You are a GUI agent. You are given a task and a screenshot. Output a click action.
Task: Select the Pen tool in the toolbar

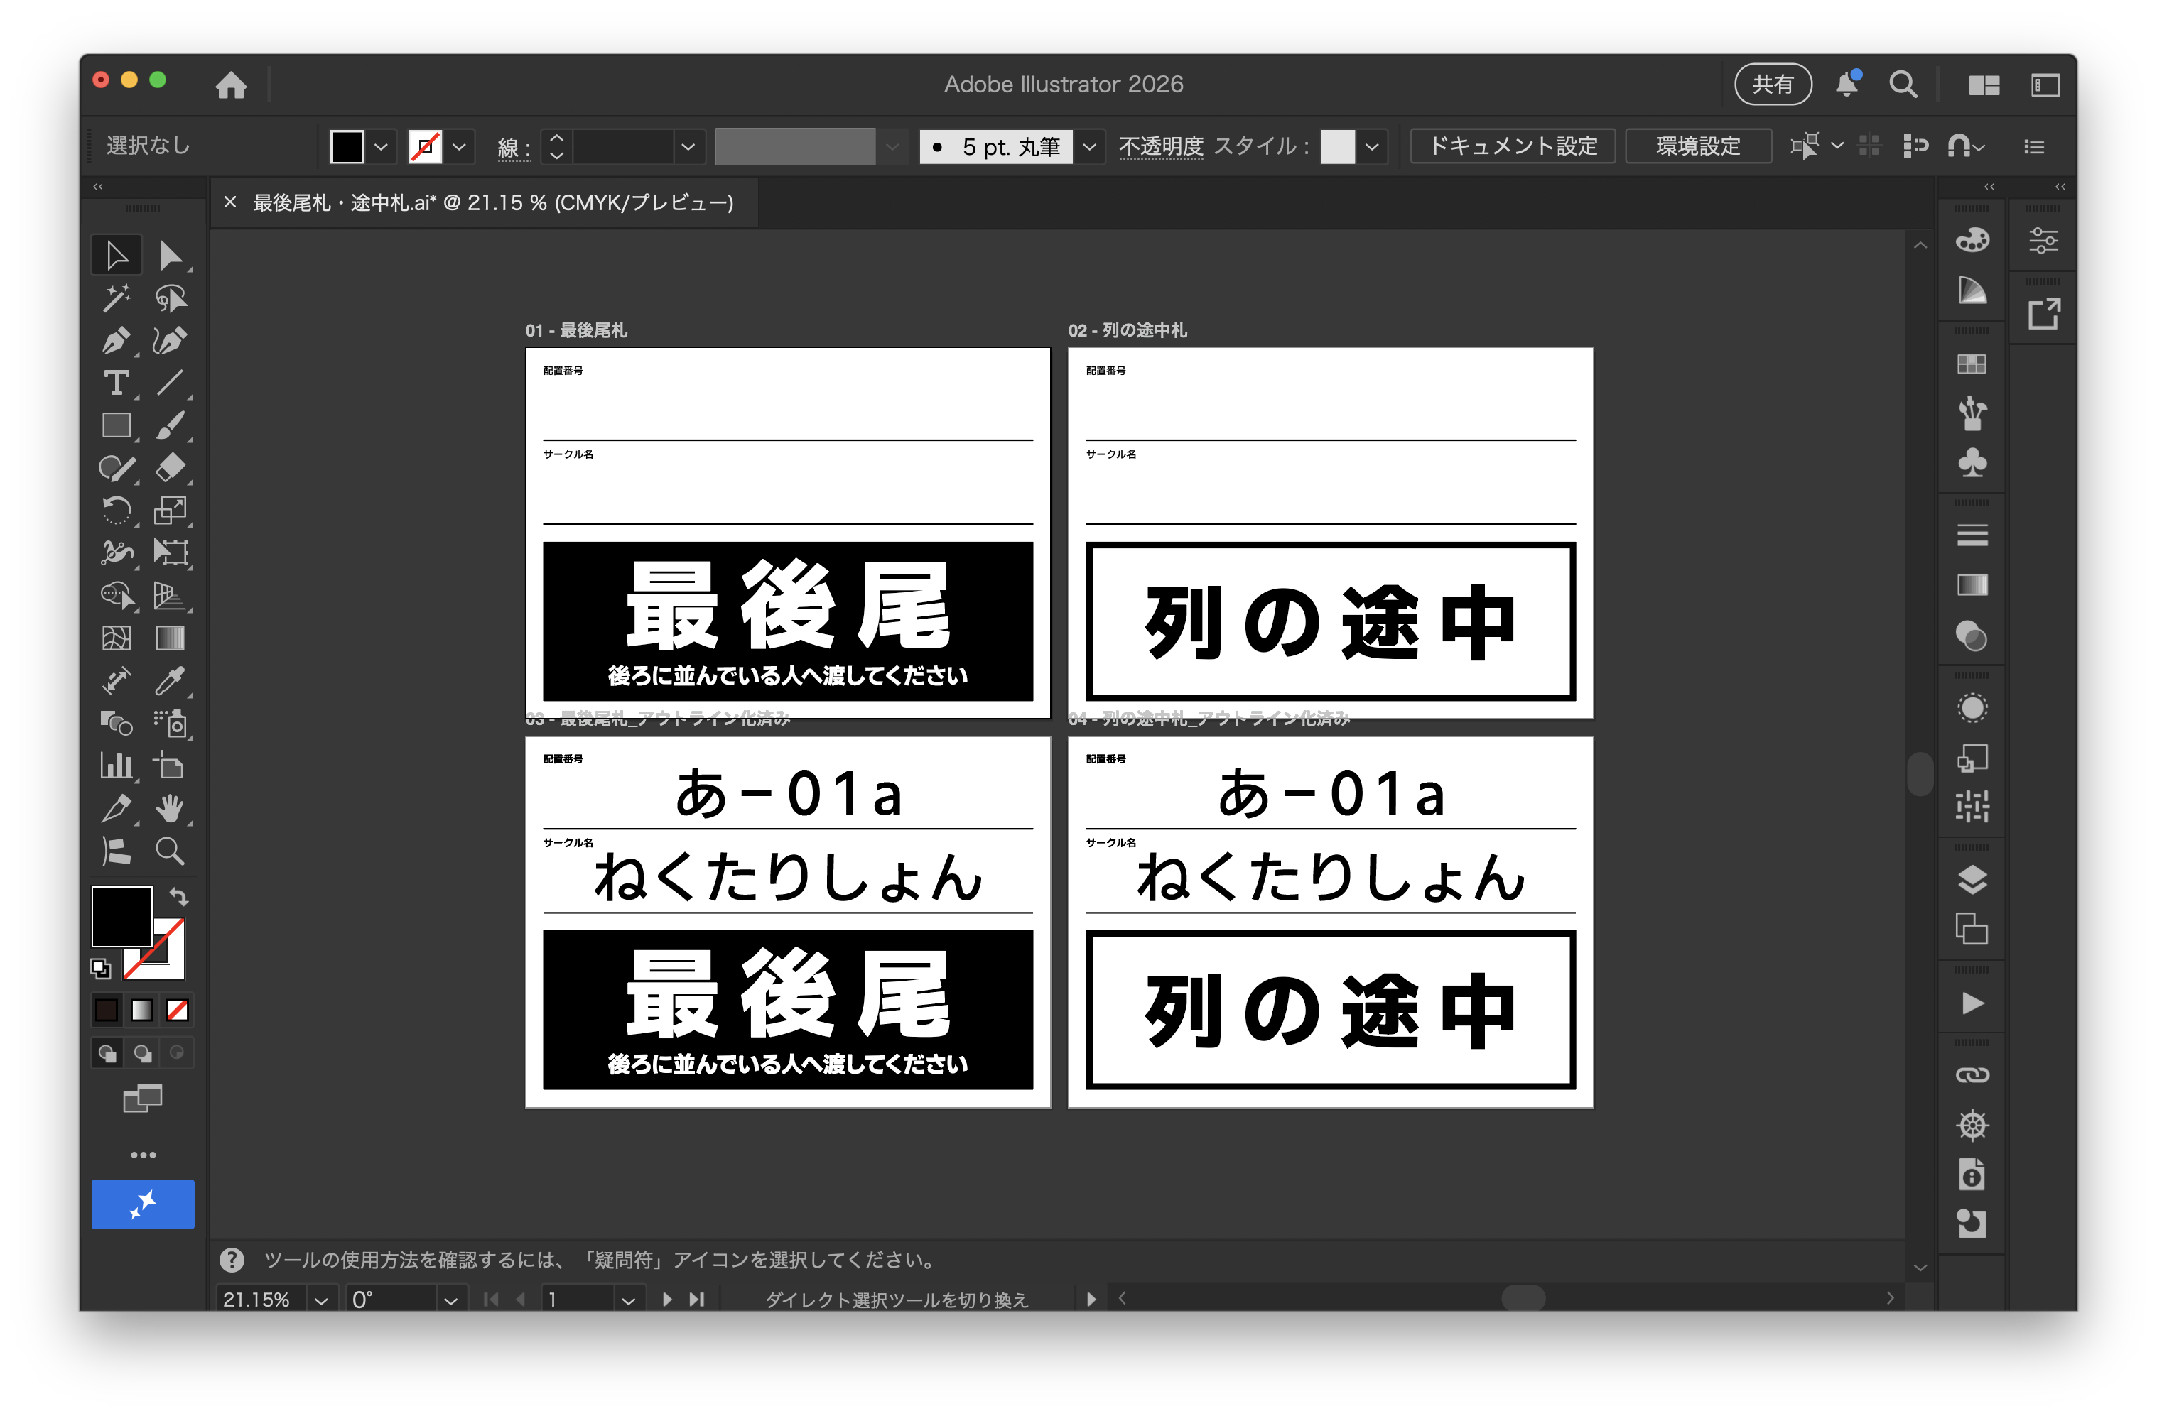pyautogui.click(x=116, y=341)
